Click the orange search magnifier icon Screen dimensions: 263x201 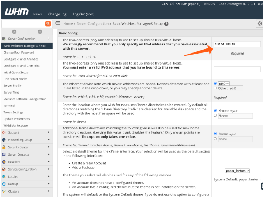[48, 23]
